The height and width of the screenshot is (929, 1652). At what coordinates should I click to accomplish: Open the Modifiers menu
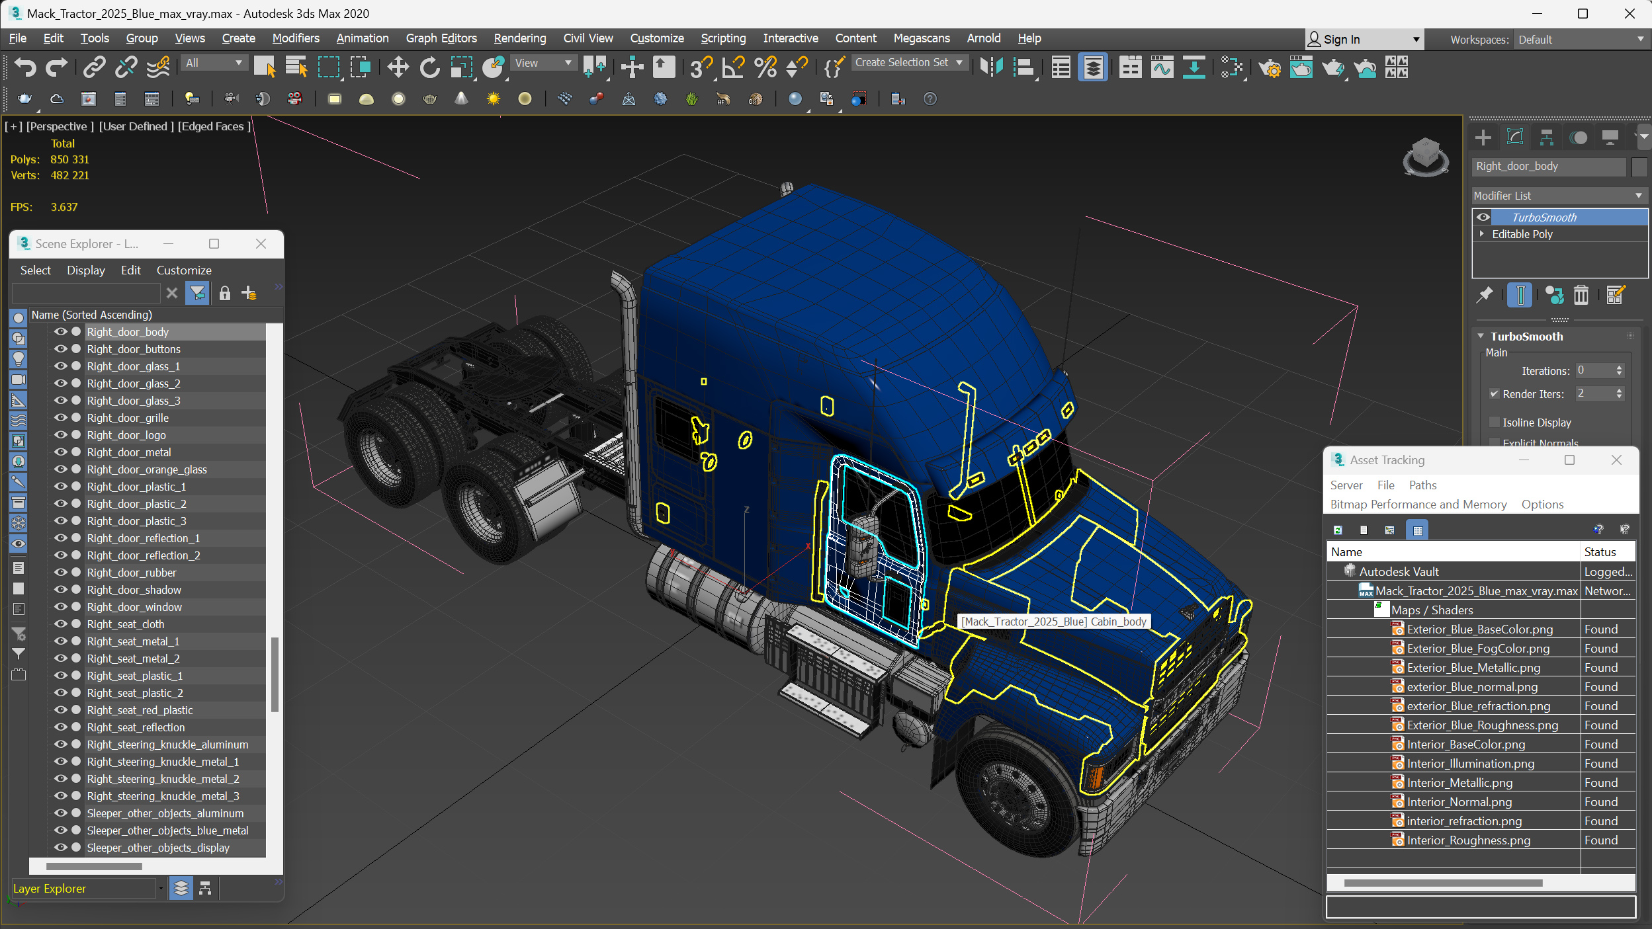click(296, 38)
